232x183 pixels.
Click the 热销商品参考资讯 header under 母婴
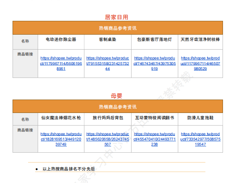(118, 107)
